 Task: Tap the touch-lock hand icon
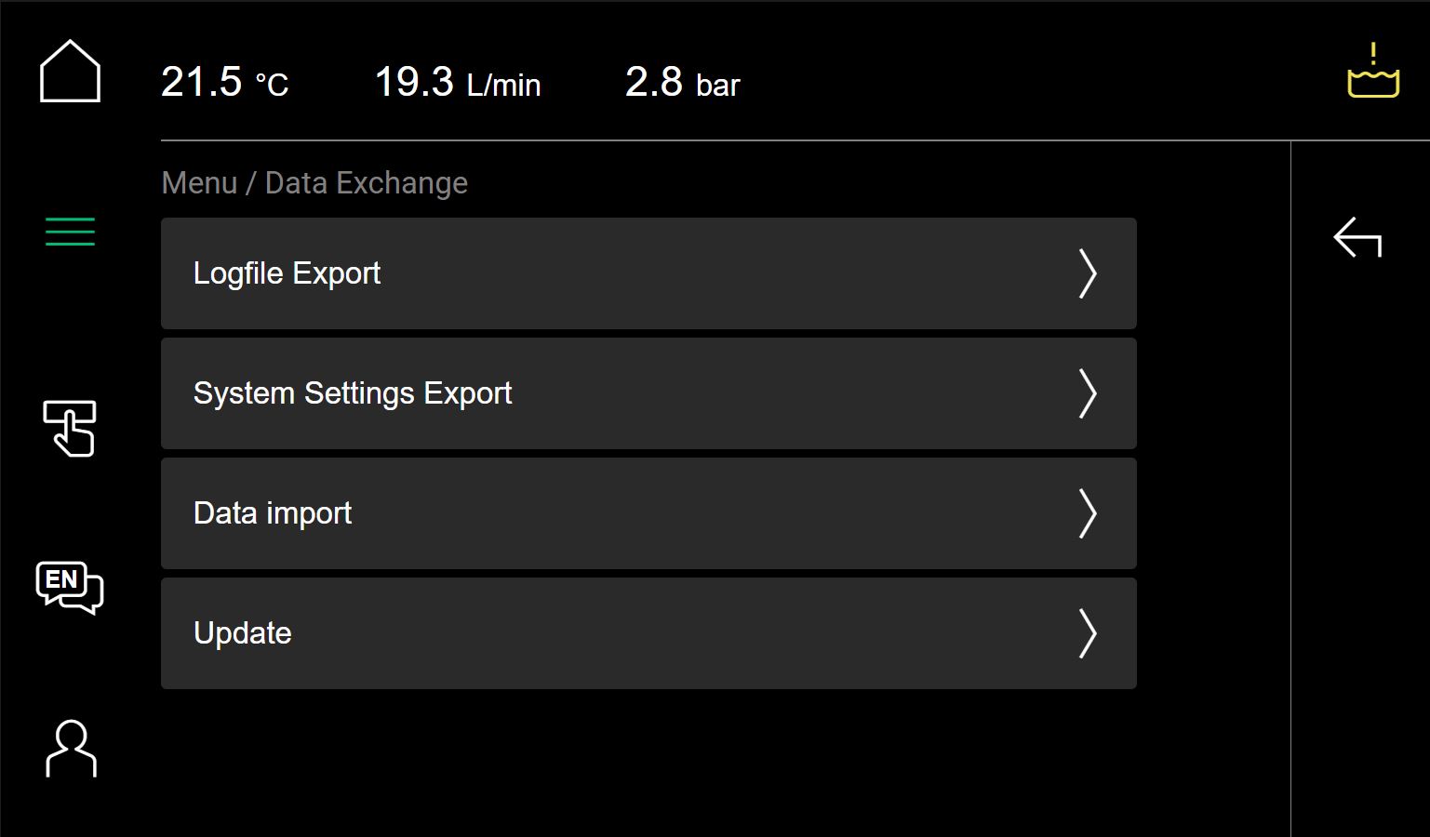(70, 429)
